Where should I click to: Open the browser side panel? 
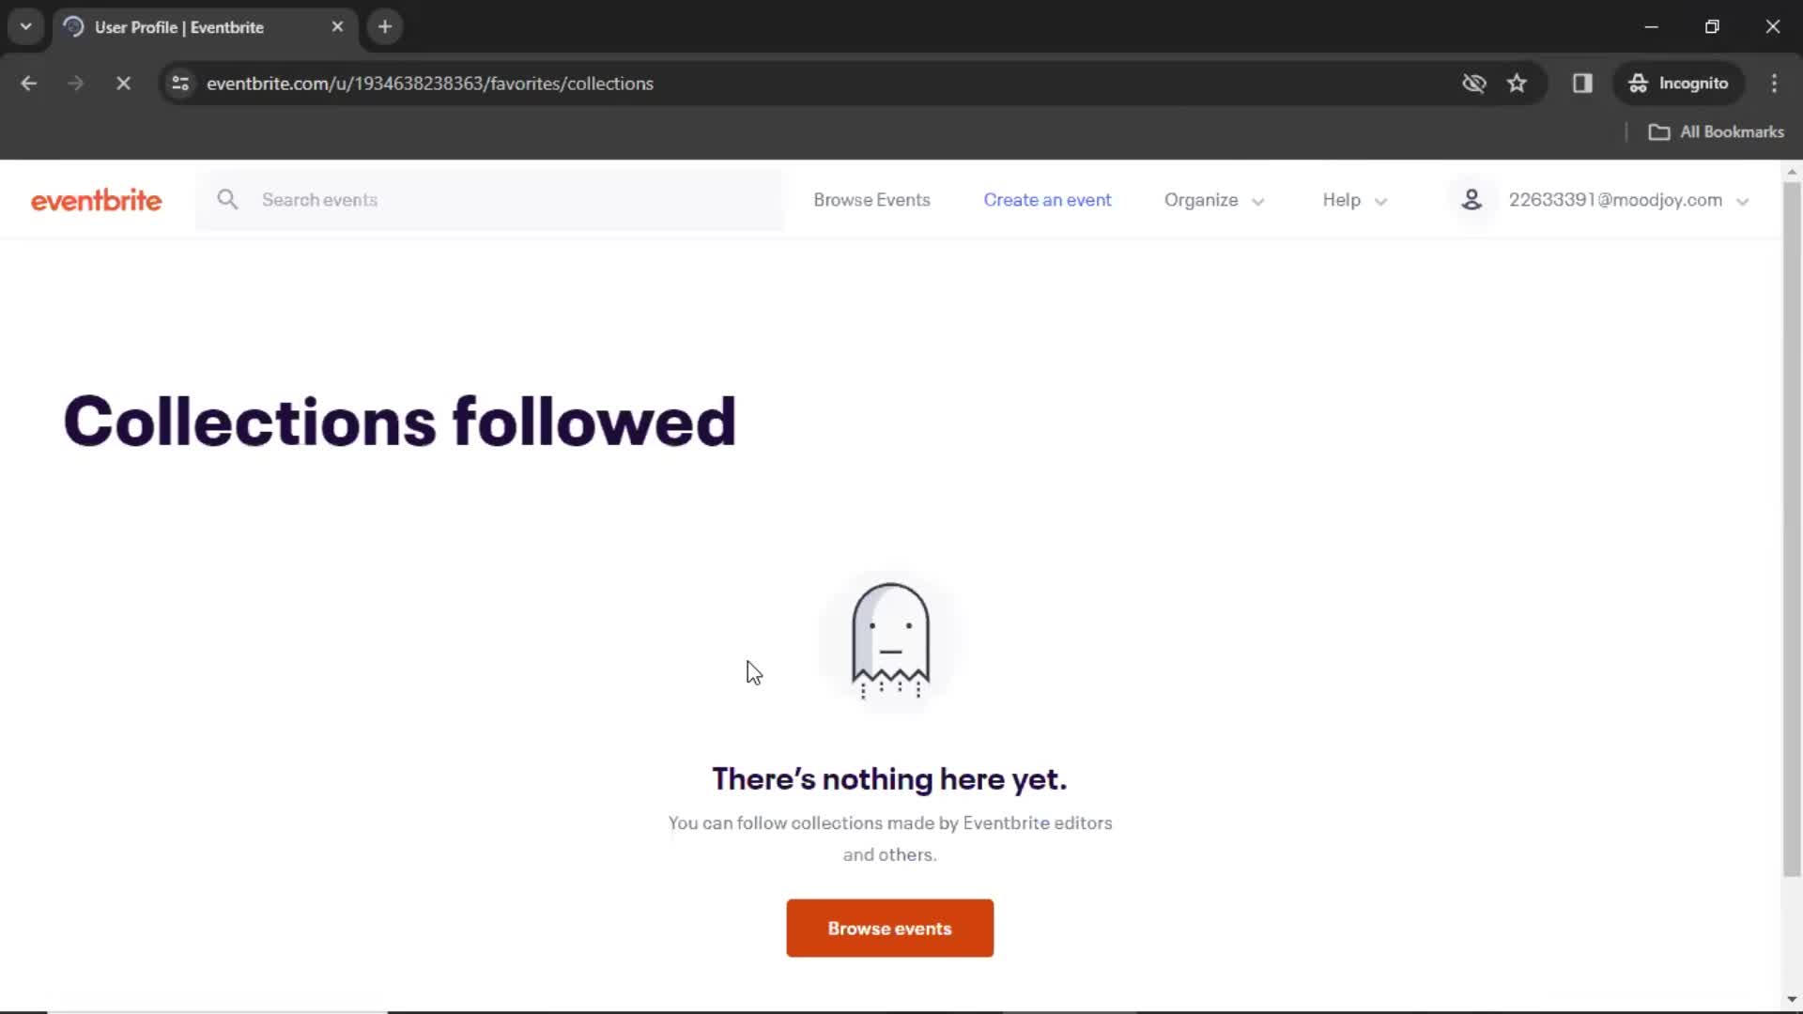pos(1582,84)
